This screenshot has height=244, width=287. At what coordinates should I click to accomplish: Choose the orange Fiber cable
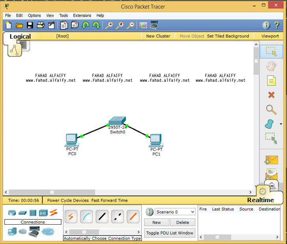(x=133, y=216)
